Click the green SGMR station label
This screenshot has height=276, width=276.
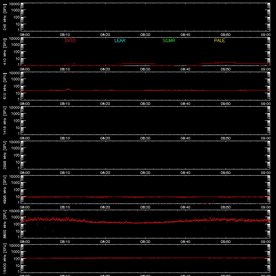[x=169, y=40]
